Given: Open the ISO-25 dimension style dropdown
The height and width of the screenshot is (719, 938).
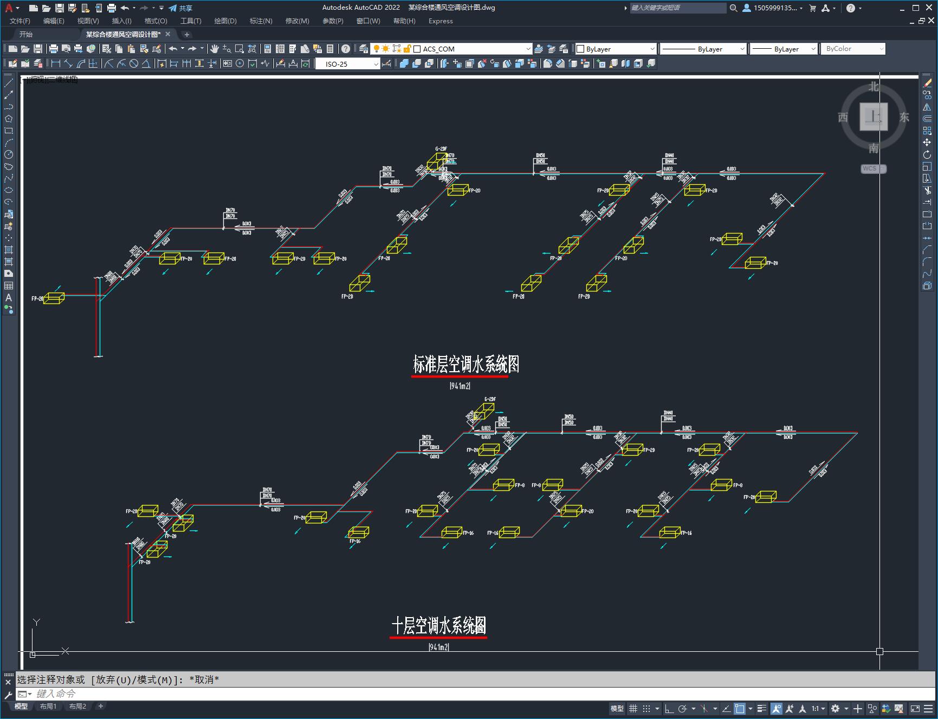Looking at the screenshot, I should tap(348, 64).
